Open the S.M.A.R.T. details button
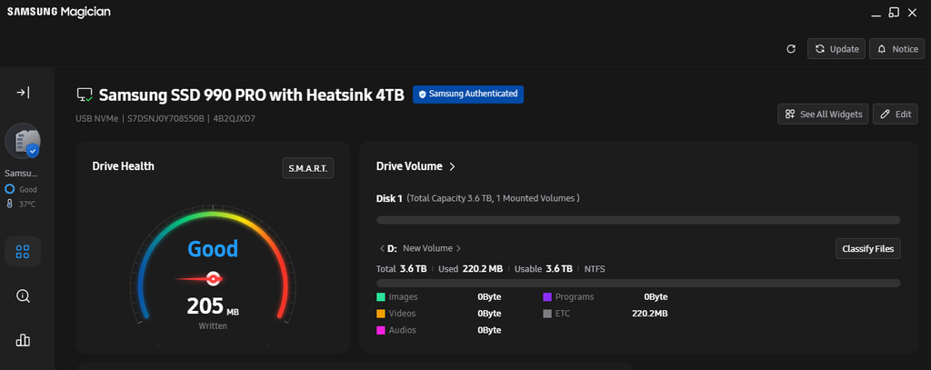This screenshot has height=370, width=931. click(307, 168)
